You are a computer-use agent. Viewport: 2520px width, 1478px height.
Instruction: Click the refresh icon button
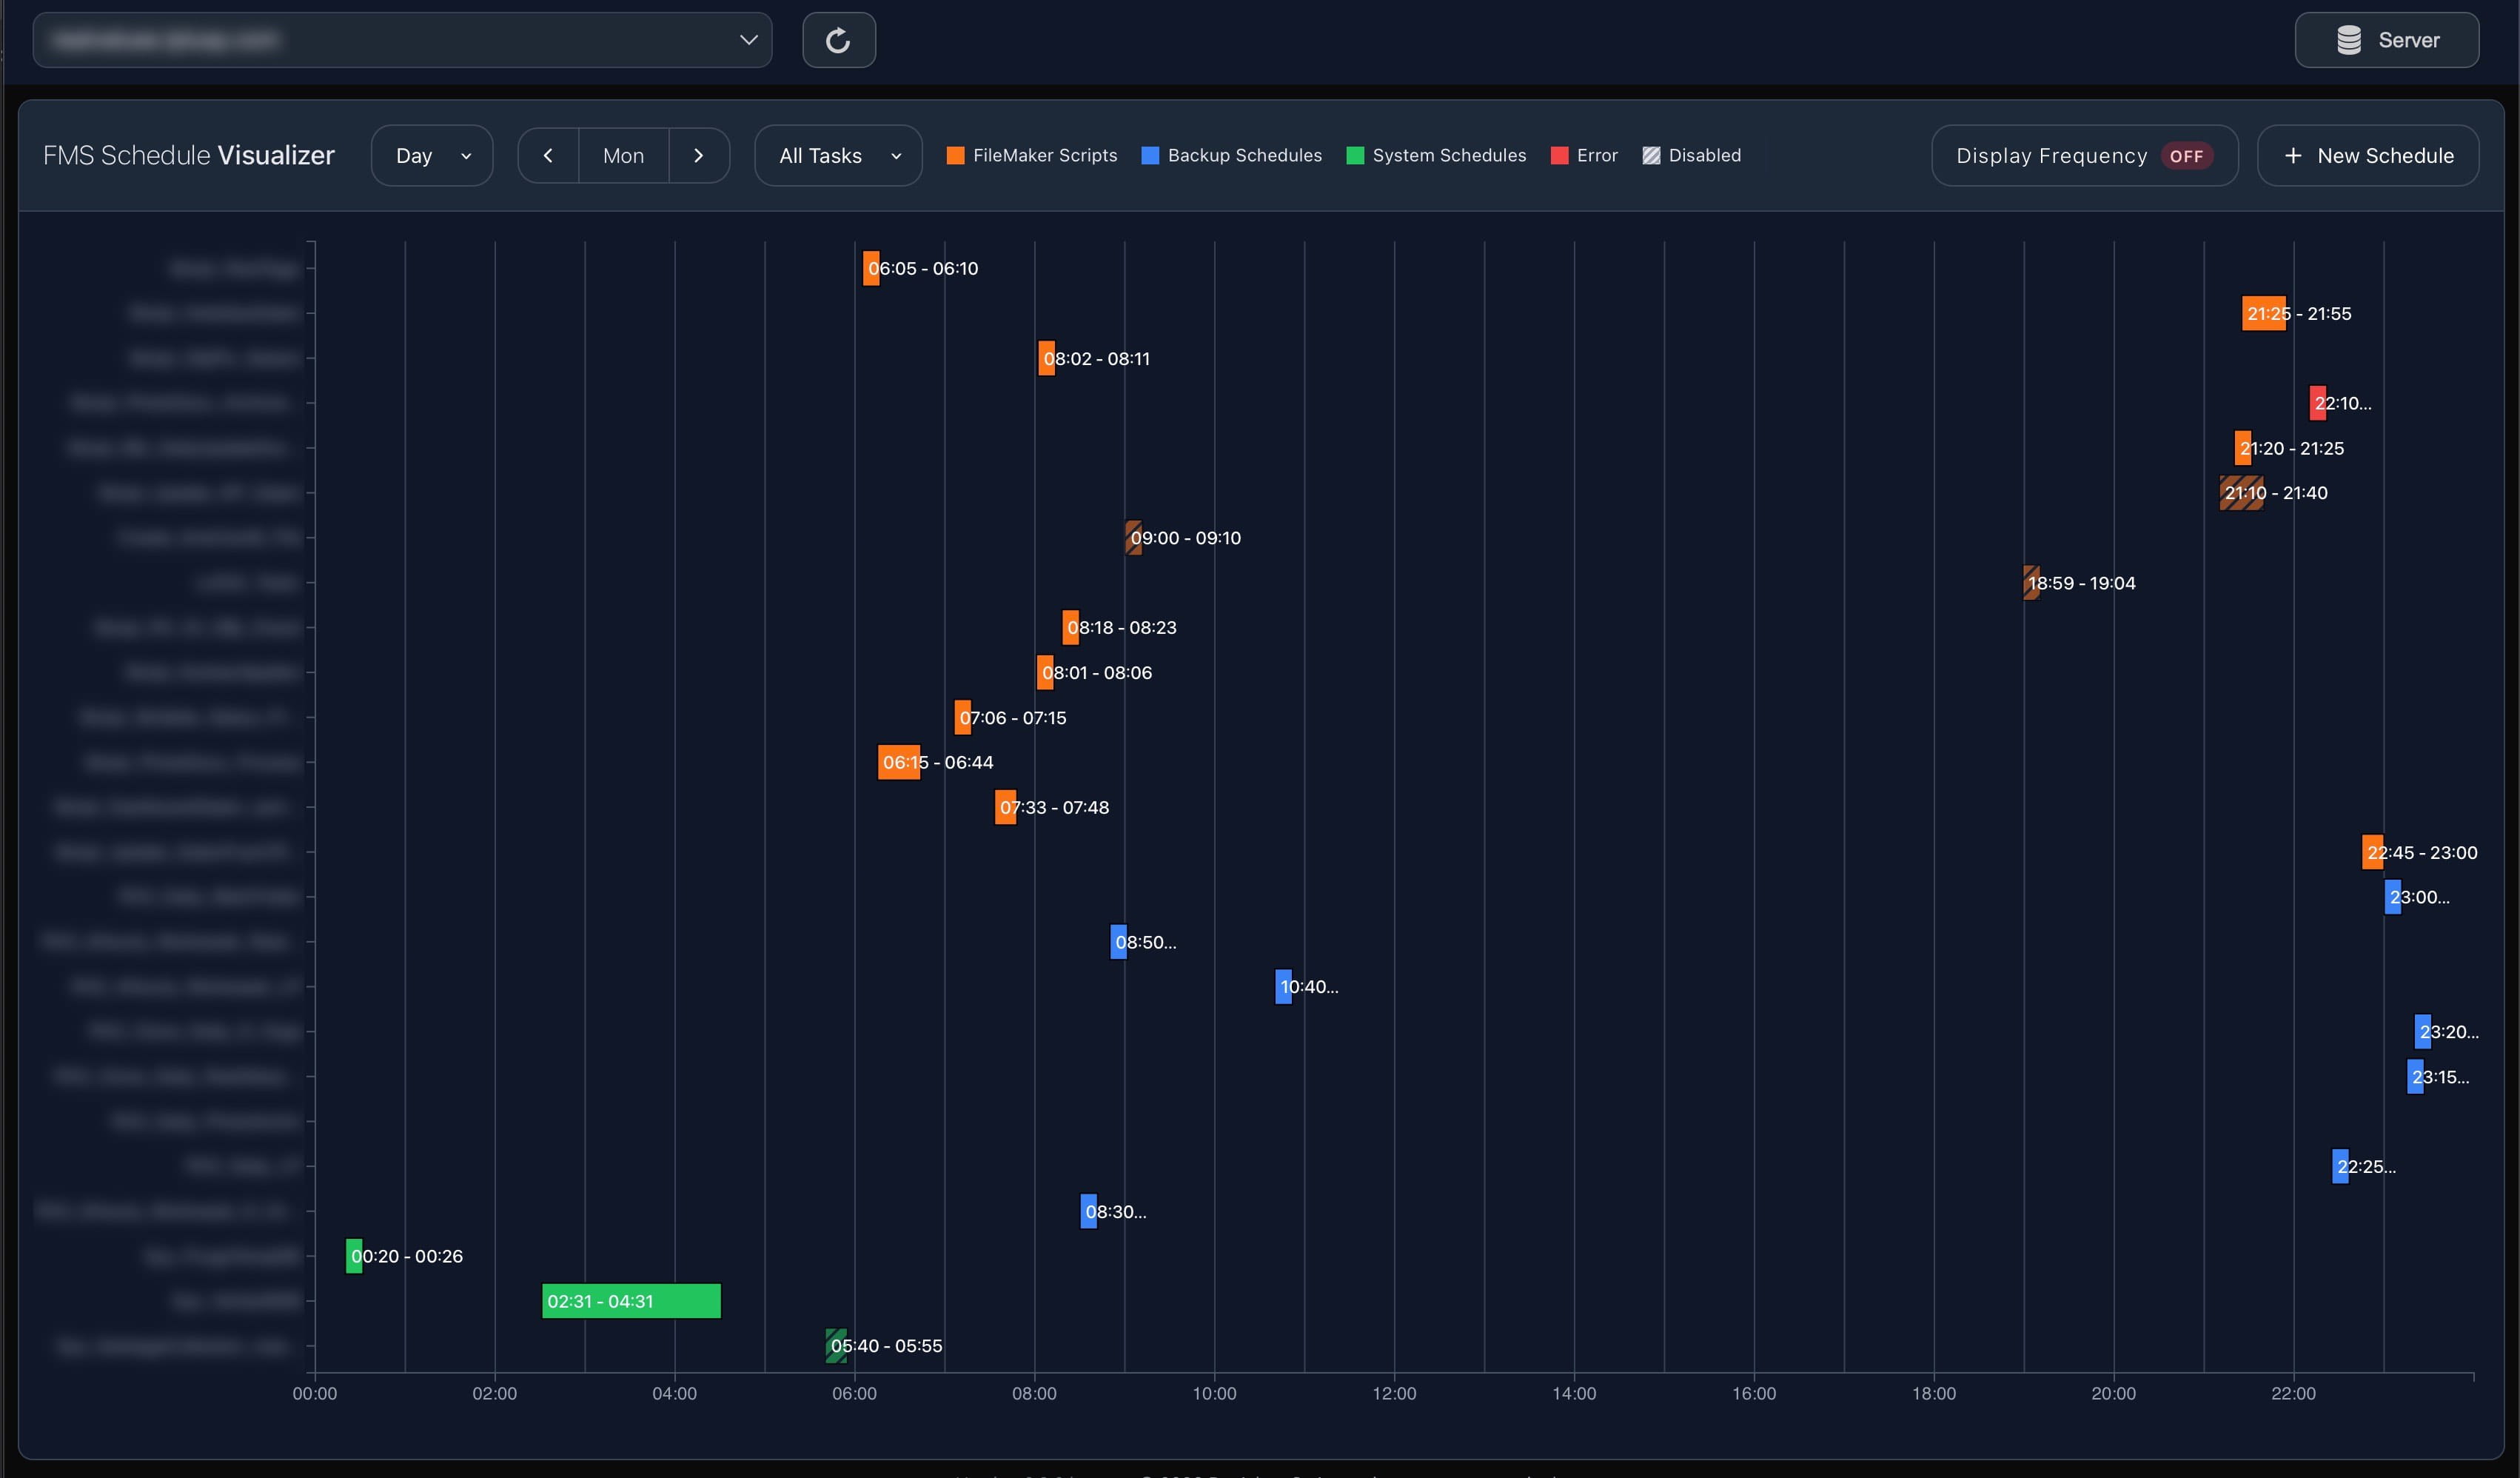(x=838, y=40)
